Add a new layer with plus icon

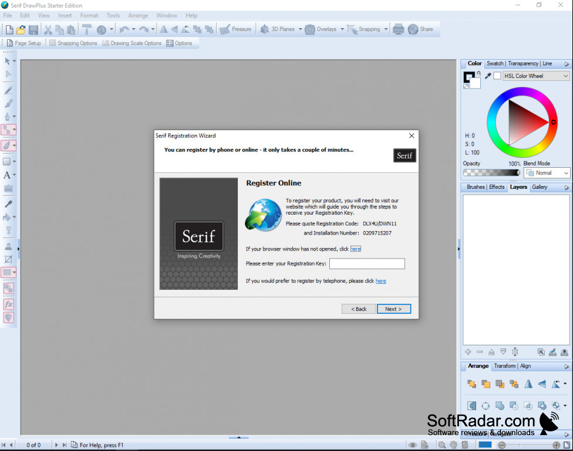coord(468,352)
